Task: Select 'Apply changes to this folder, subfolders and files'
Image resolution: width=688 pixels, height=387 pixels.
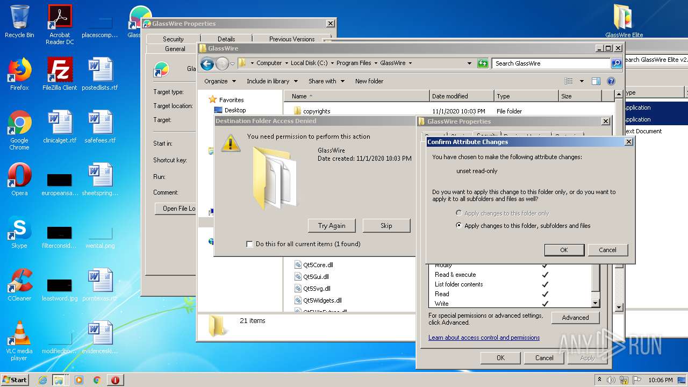Action: click(458, 226)
